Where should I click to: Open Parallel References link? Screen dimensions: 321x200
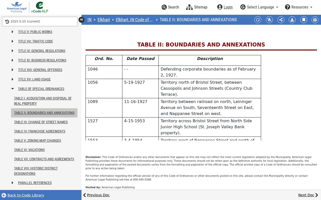coord(35,183)
